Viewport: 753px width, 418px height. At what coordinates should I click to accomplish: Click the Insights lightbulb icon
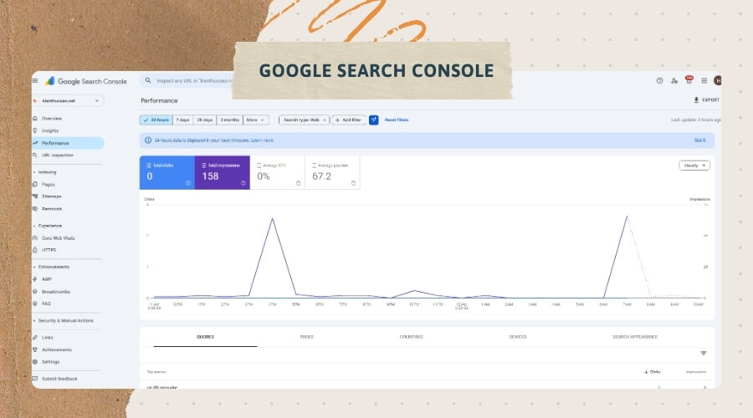35,130
